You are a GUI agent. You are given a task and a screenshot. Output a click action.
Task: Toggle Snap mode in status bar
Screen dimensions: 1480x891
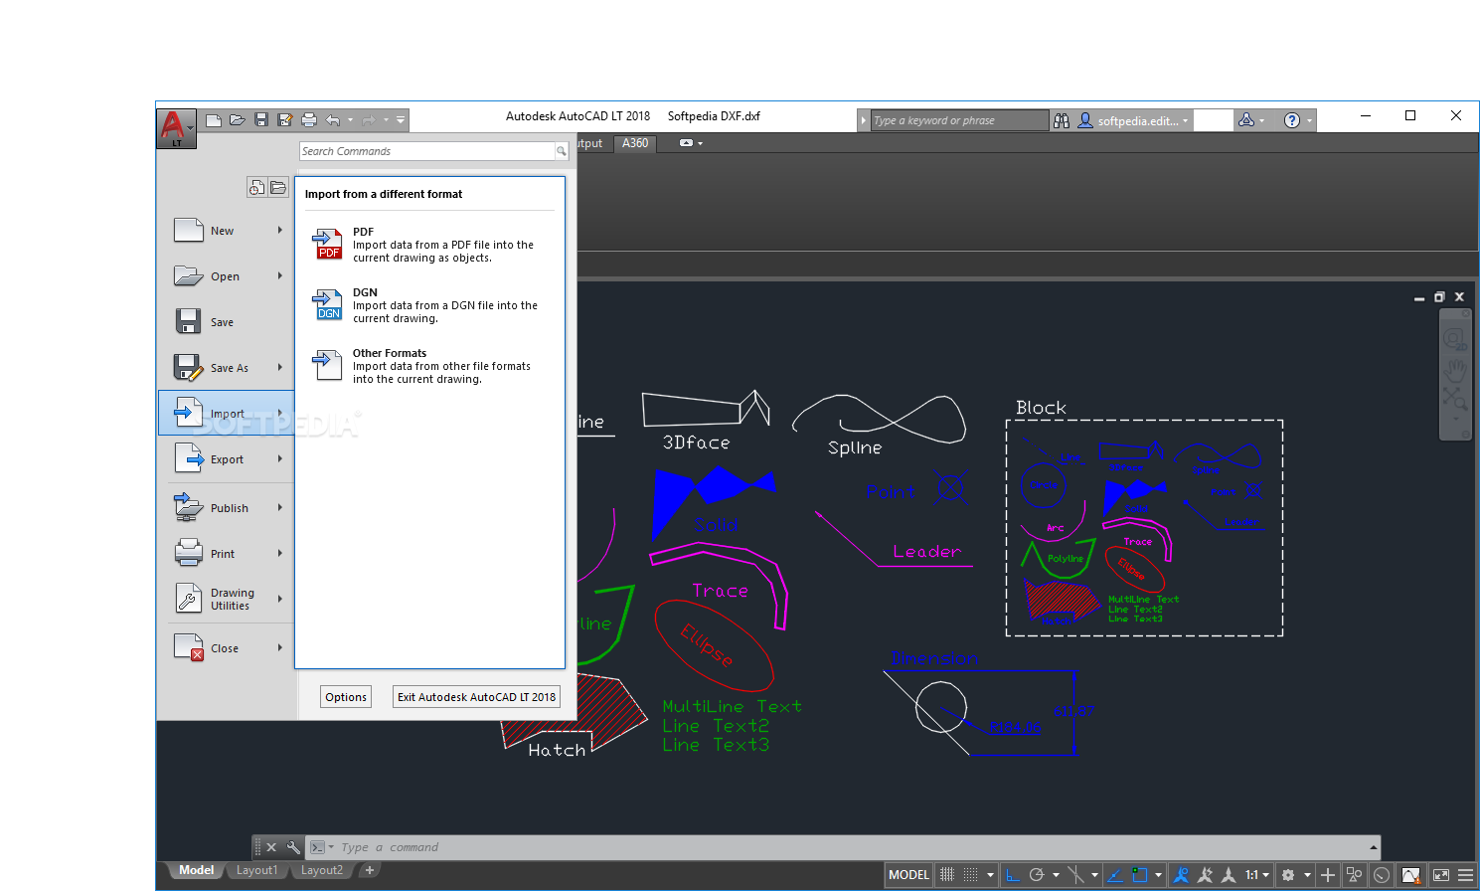click(x=971, y=875)
